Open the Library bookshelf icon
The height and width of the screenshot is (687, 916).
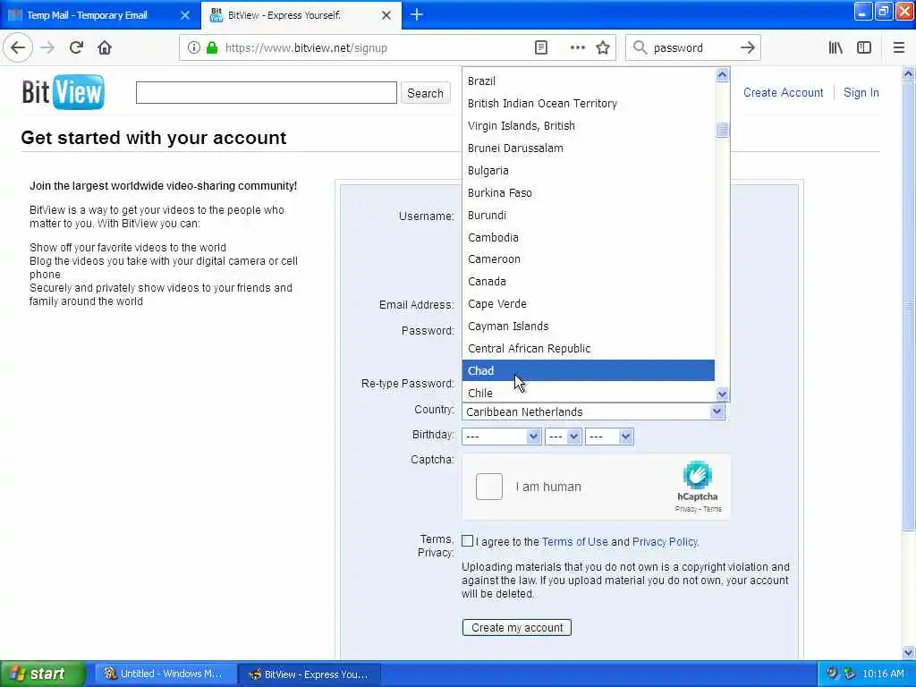click(835, 48)
